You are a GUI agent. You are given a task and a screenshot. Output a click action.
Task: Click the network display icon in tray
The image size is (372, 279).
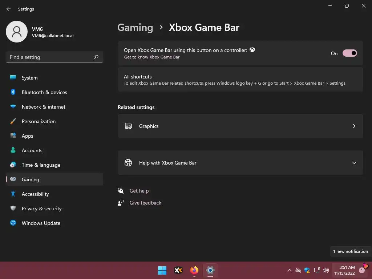317,270
